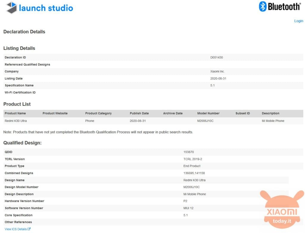Click the Phone category cell
The image size is (305, 233).
pos(89,121)
